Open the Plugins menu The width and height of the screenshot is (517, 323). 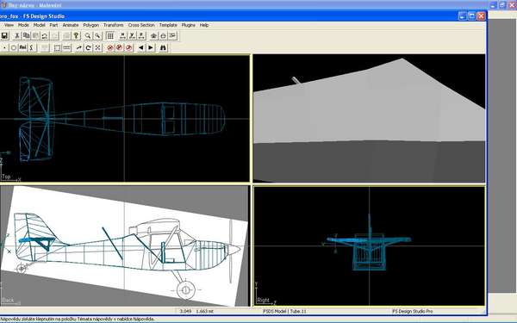pyautogui.click(x=188, y=25)
